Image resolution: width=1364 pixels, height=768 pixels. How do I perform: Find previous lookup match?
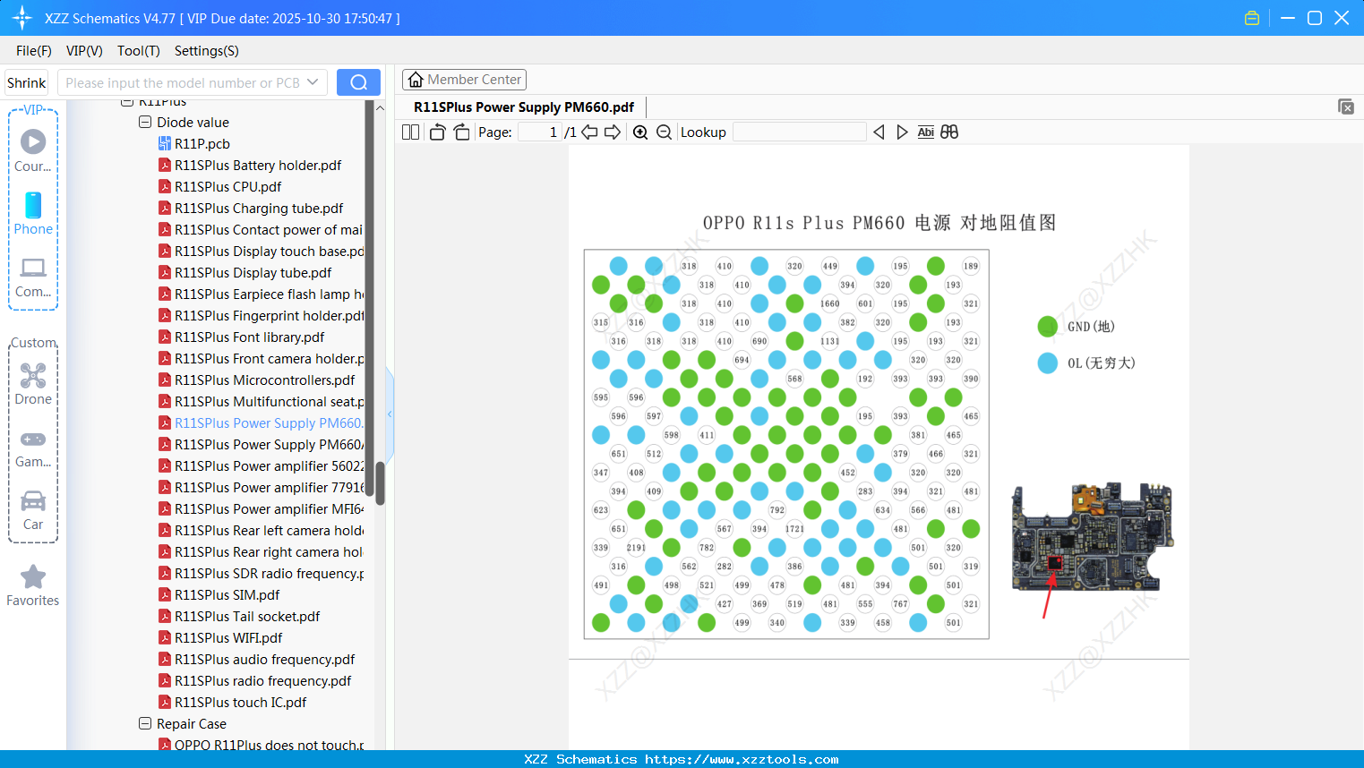pos(879,132)
